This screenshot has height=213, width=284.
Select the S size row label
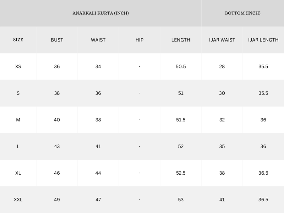click(18, 93)
